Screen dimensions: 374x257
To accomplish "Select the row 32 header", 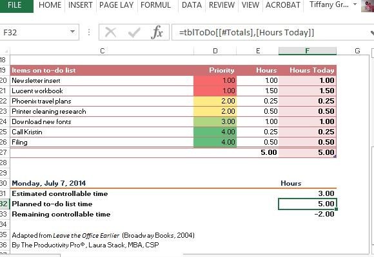I will tap(4, 204).
